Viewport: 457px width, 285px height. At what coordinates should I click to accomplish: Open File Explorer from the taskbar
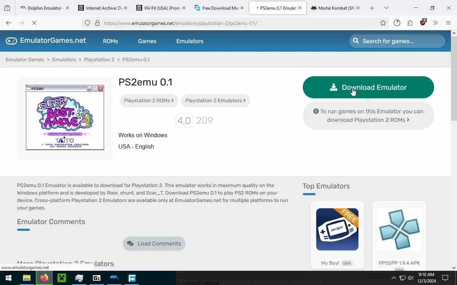coord(27,278)
